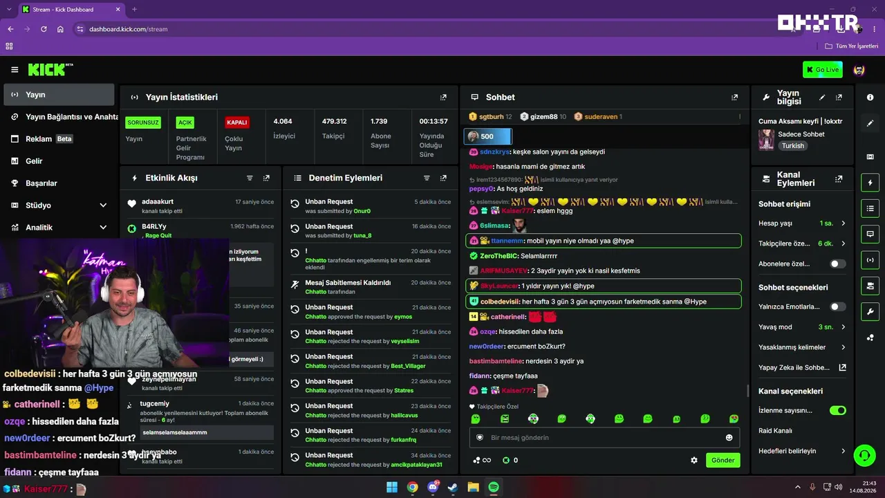Open the green headset support bubble
The image size is (885, 498).
[864, 455]
